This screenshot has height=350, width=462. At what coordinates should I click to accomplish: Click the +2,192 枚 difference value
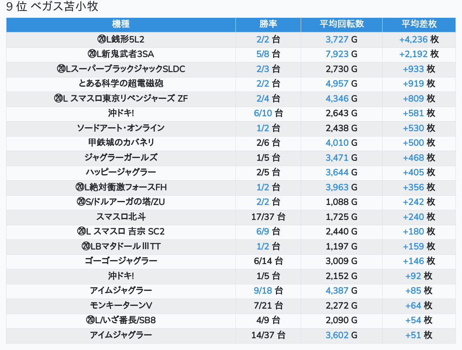point(419,54)
